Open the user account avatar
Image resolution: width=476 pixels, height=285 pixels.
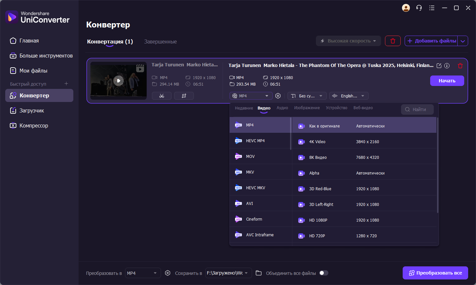[x=406, y=8]
